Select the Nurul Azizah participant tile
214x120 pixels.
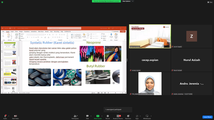[192, 60]
